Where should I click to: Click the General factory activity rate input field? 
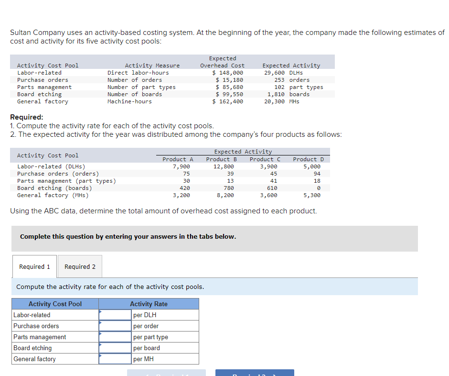[x=115, y=359]
